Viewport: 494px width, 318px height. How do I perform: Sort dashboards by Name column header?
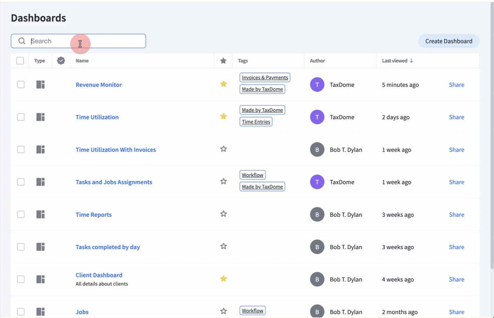82,61
